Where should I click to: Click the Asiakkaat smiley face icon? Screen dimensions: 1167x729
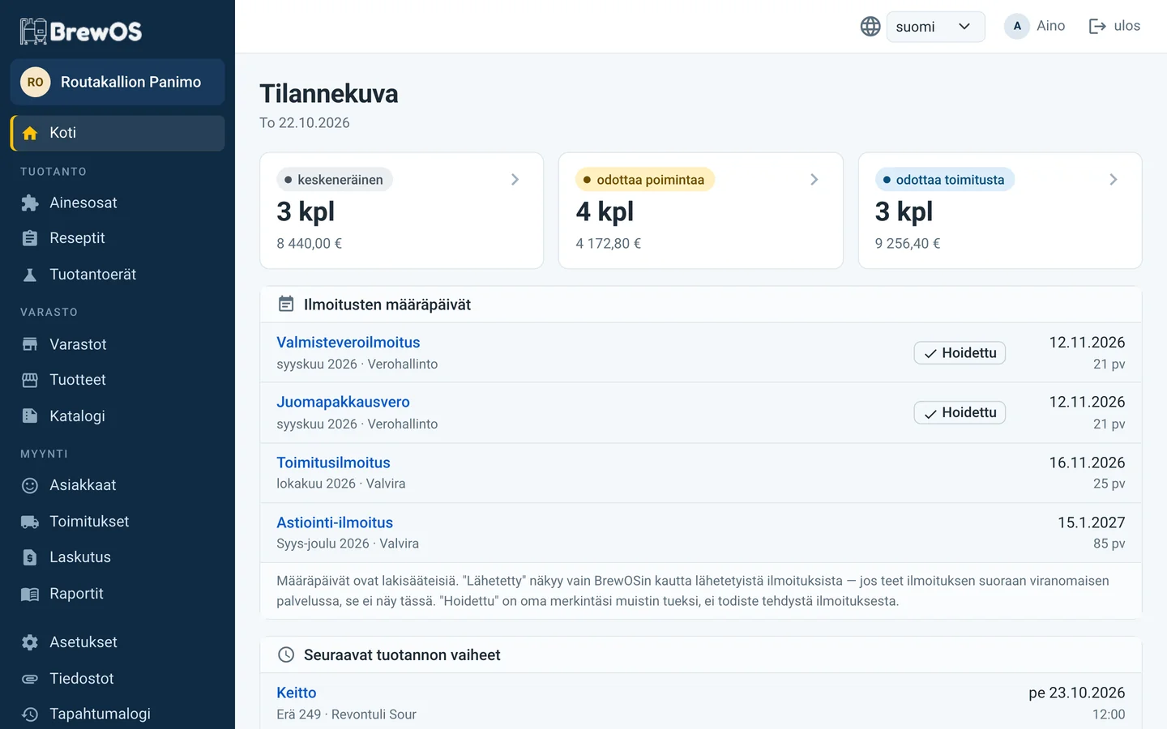pos(30,485)
